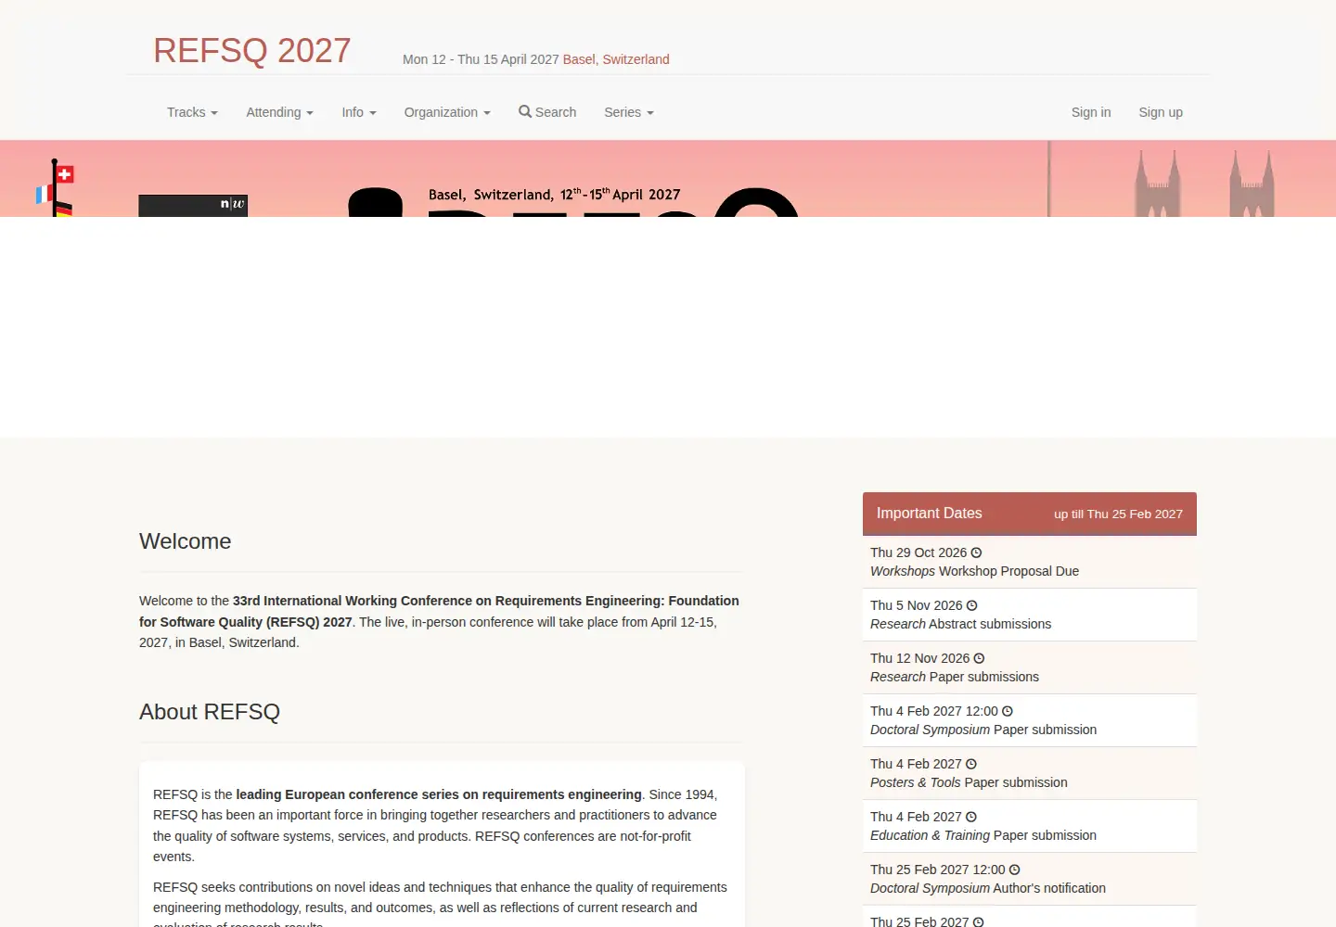Click the About REFSQ heading
The height and width of the screenshot is (927, 1336).
click(210, 712)
